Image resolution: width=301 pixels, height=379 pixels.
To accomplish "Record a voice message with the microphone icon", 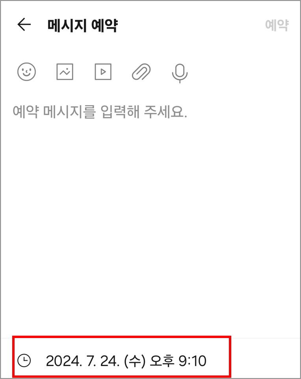I will tap(180, 73).
